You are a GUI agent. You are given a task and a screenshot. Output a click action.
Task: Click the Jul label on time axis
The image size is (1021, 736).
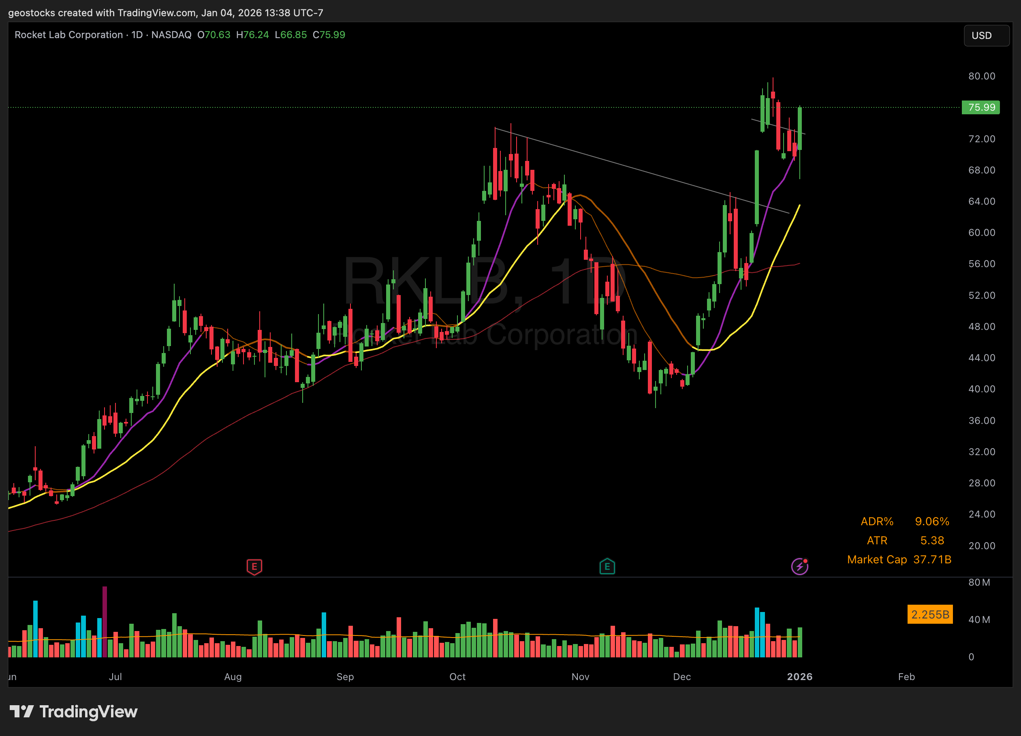click(x=115, y=676)
